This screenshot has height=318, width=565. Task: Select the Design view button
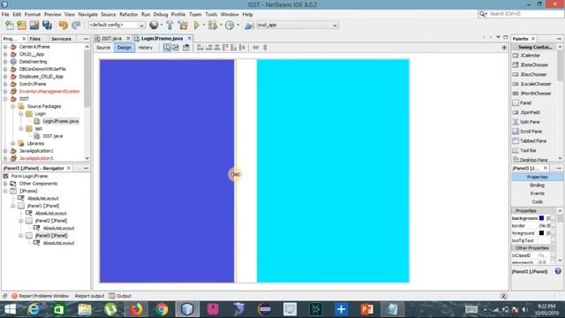tap(124, 48)
